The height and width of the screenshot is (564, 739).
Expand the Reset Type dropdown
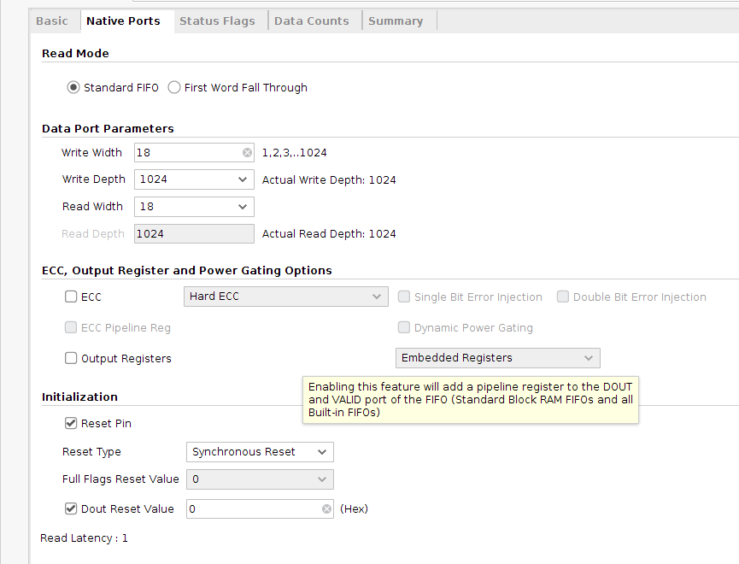click(x=322, y=452)
